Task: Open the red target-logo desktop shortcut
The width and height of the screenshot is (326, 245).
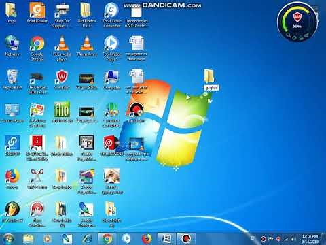Action: 111,146
